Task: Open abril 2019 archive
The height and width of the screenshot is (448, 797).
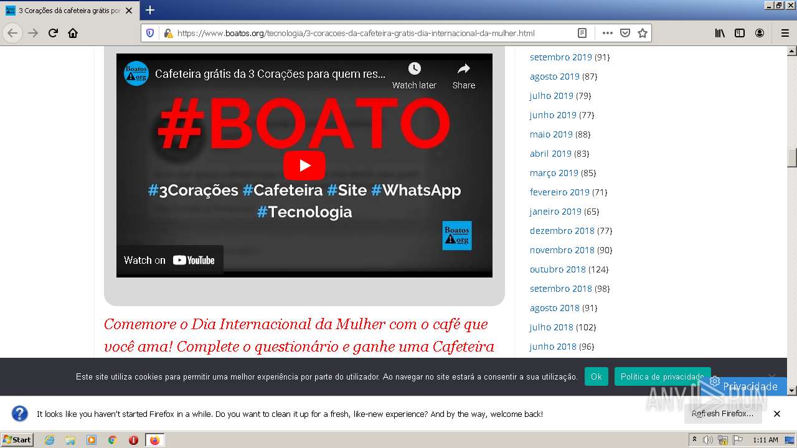Action: coord(550,154)
